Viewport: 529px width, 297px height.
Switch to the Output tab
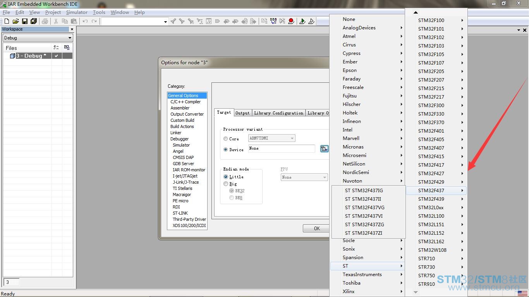242,113
